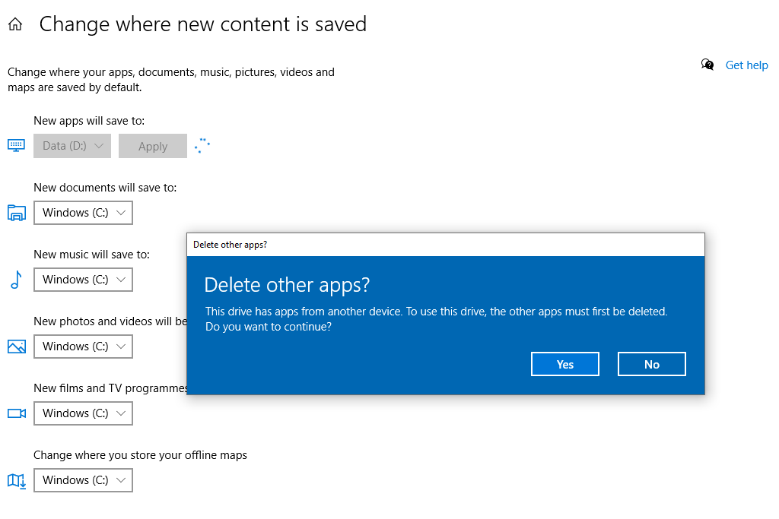Image resolution: width=779 pixels, height=519 pixels.
Task: Open the Data (D:) apps drive dropdown
Action: point(72,146)
